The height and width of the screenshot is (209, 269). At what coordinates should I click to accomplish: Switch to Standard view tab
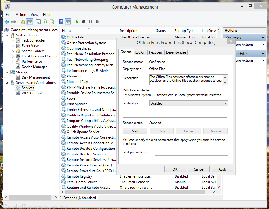tap(89, 198)
